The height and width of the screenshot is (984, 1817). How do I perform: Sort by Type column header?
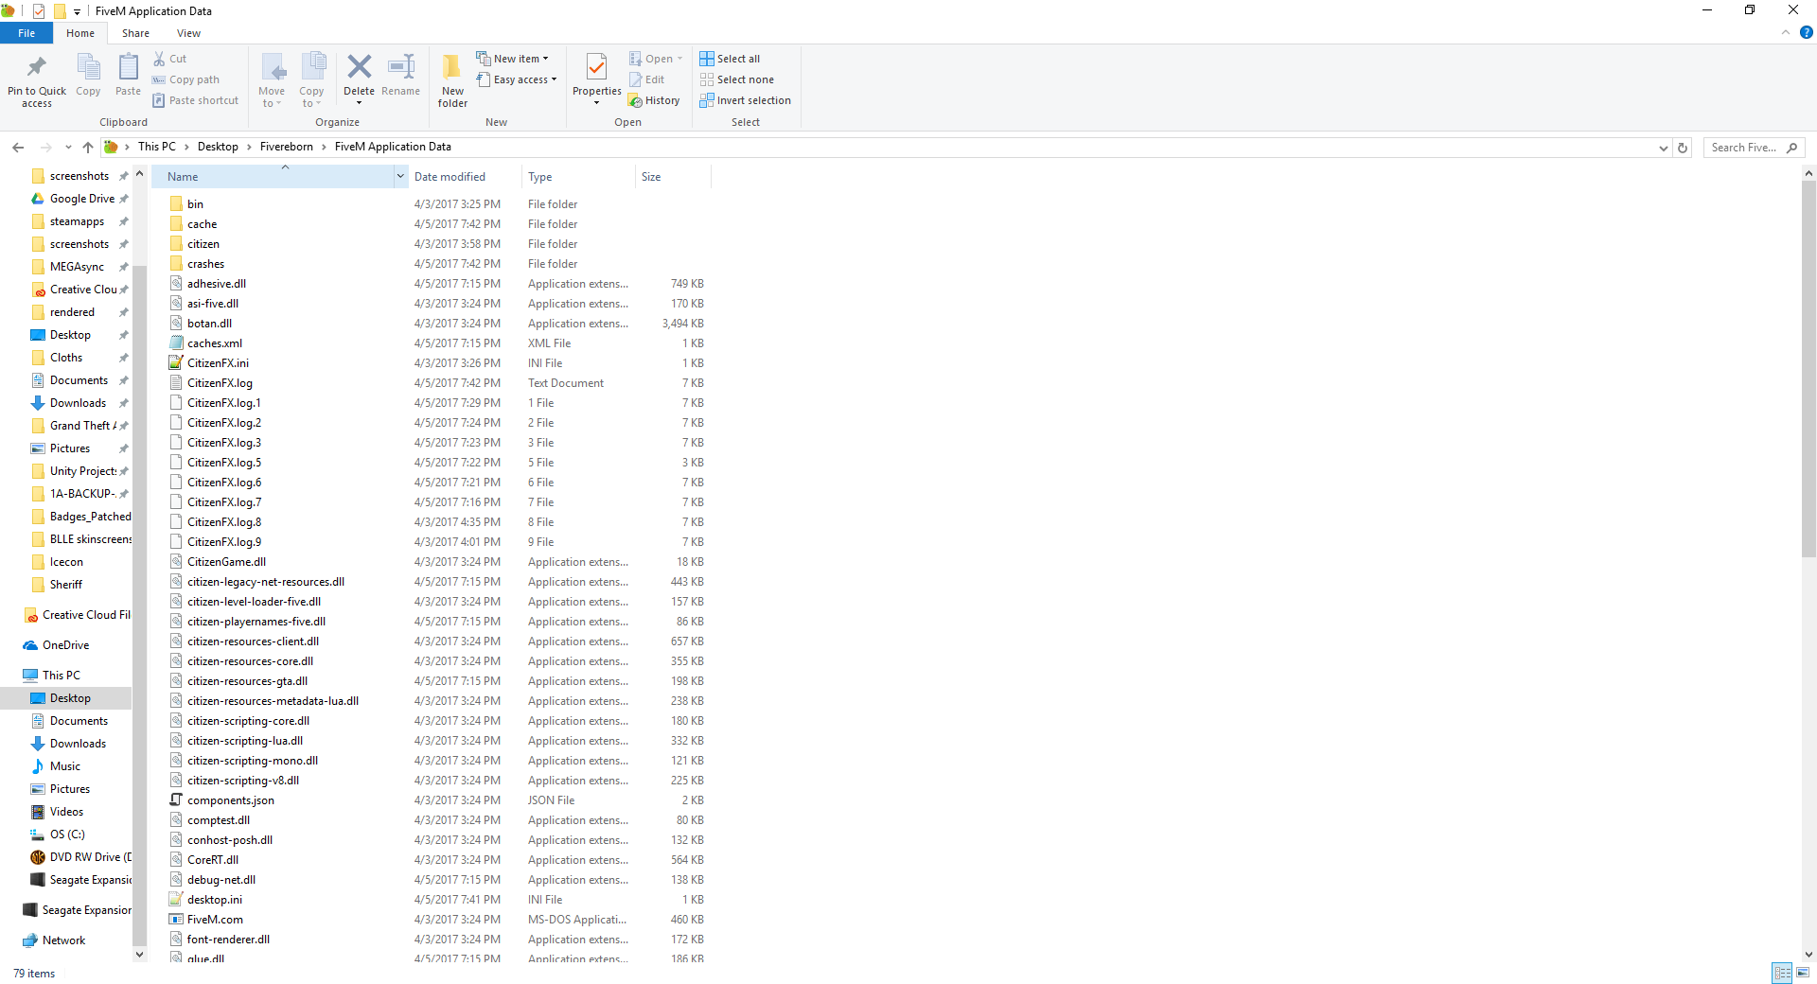tap(578, 176)
